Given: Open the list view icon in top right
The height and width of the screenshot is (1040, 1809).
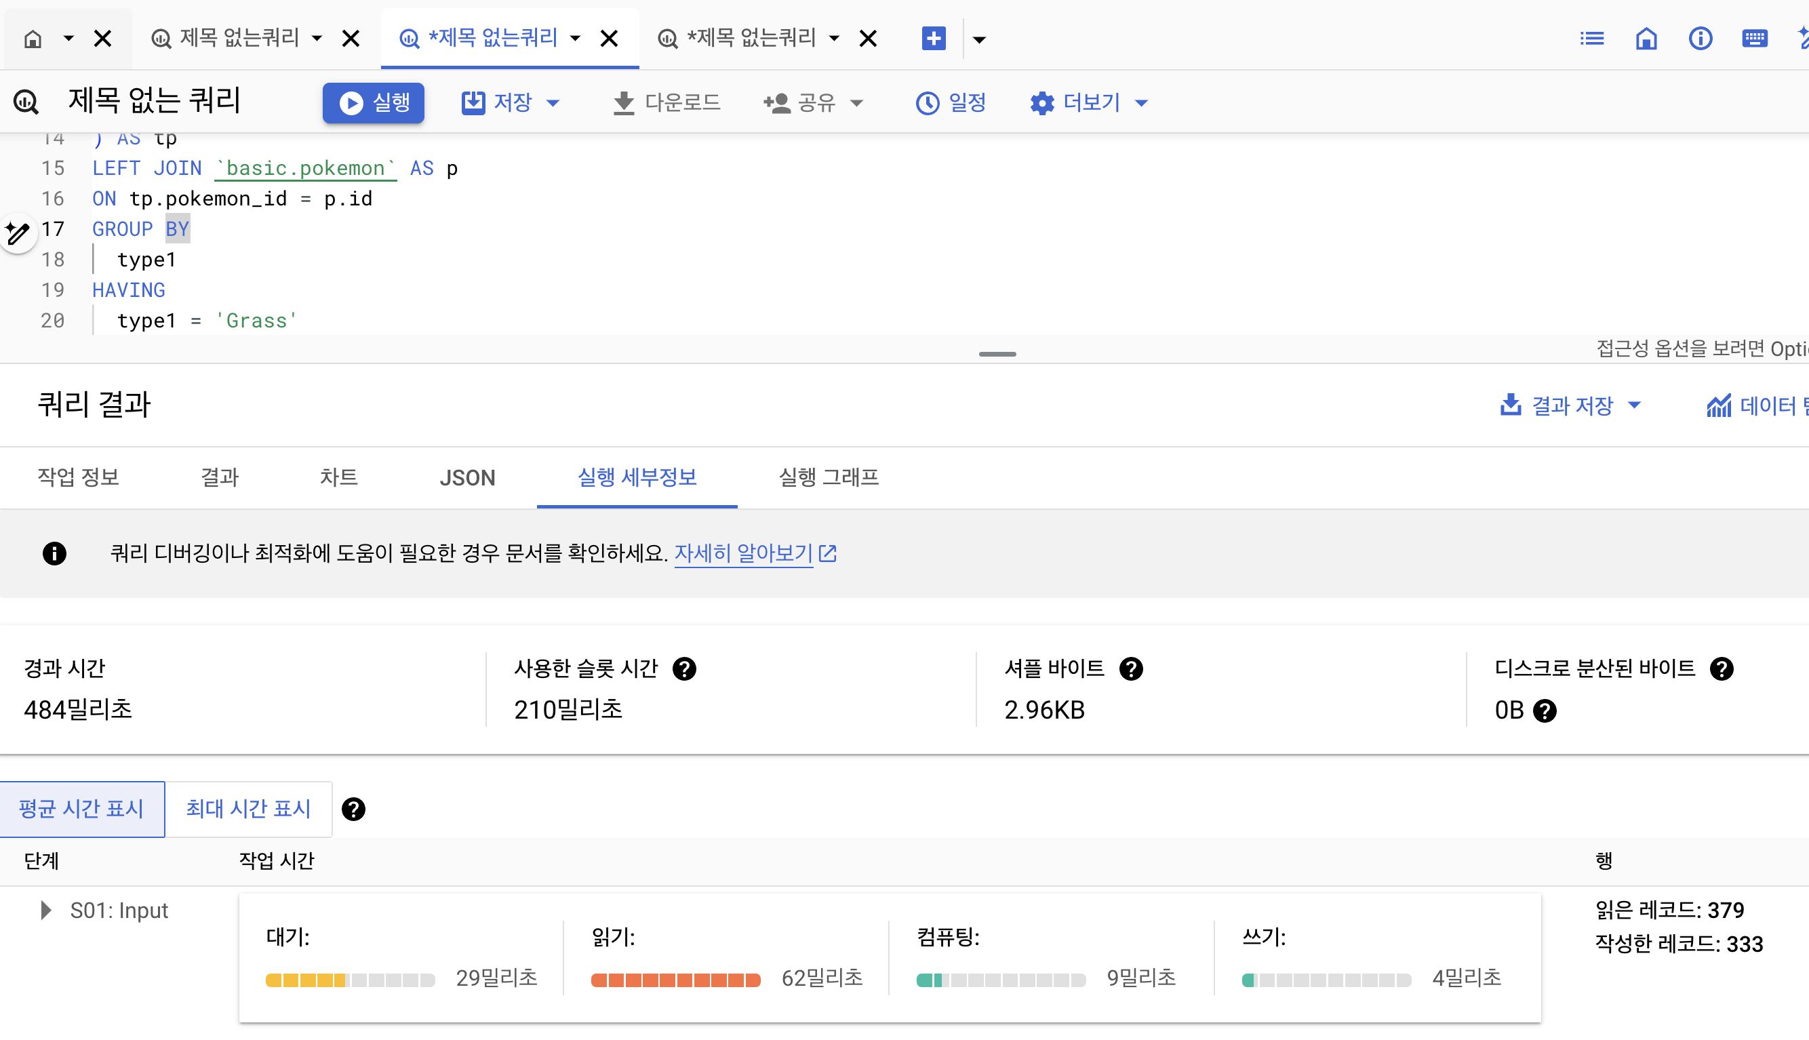Looking at the screenshot, I should (x=1592, y=39).
